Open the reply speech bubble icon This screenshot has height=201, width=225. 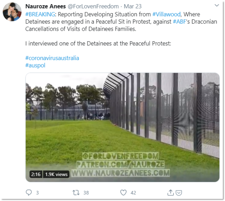[29, 192]
